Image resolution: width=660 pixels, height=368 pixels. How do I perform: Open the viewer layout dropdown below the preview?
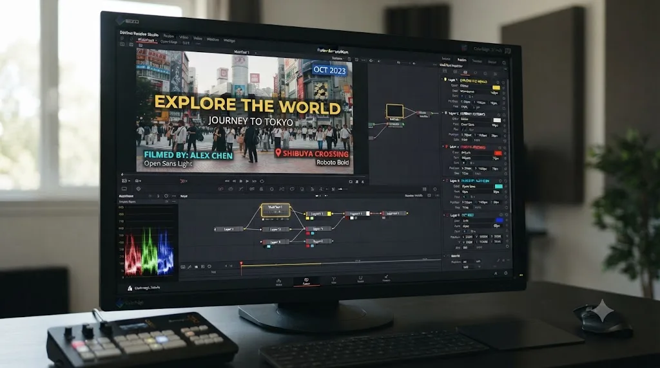click(x=125, y=181)
